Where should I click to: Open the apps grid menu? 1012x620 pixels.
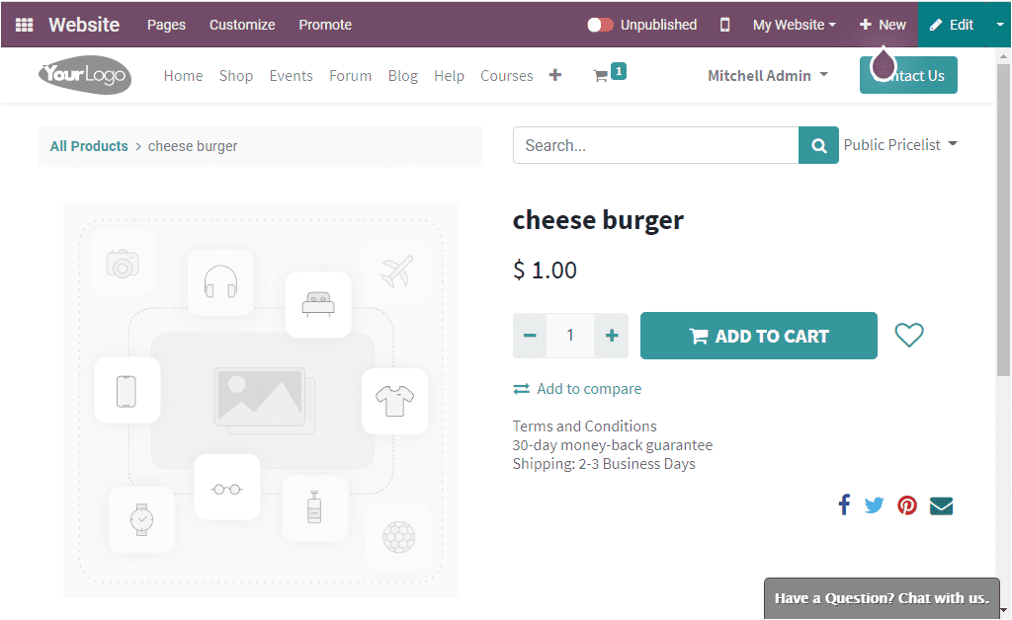[22, 24]
